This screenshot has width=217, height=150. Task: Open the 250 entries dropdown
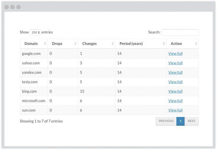click(35, 33)
